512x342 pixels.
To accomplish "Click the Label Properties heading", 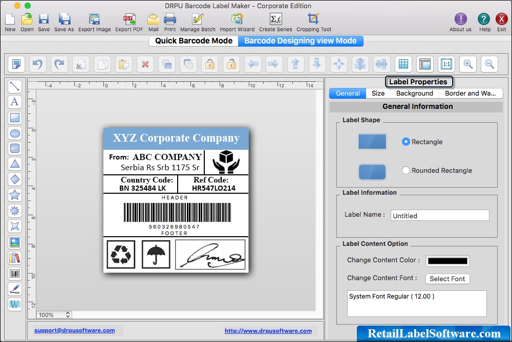I will pyautogui.click(x=418, y=82).
